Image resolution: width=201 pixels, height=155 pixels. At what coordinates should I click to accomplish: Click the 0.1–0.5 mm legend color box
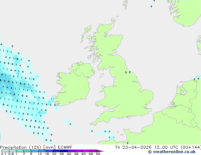[x=5, y=151]
